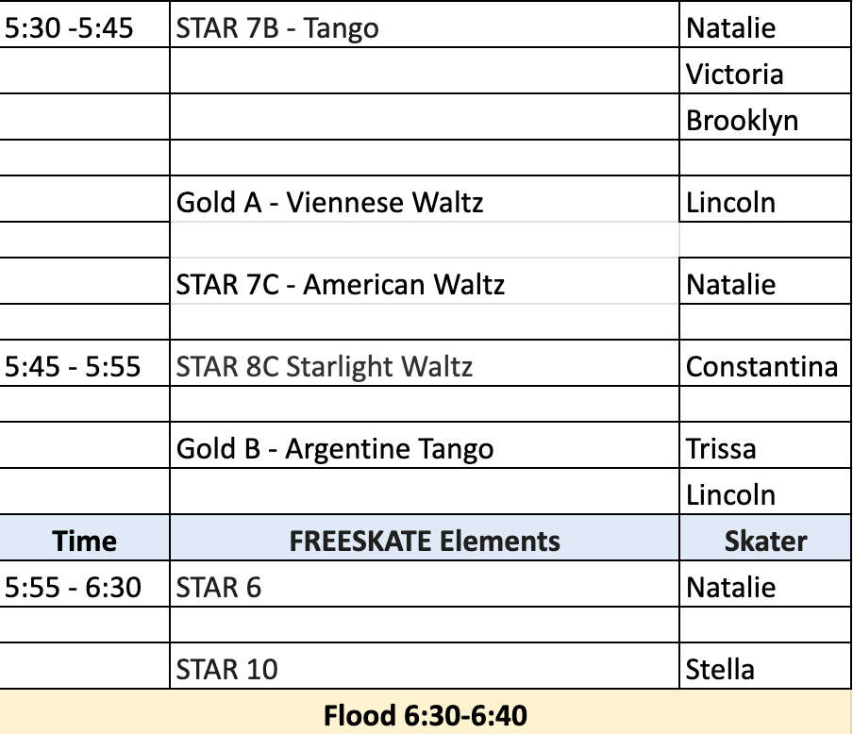
Task: Click the STAR 8C Starlight Waltz cell
Action: (x=425, y=363)
